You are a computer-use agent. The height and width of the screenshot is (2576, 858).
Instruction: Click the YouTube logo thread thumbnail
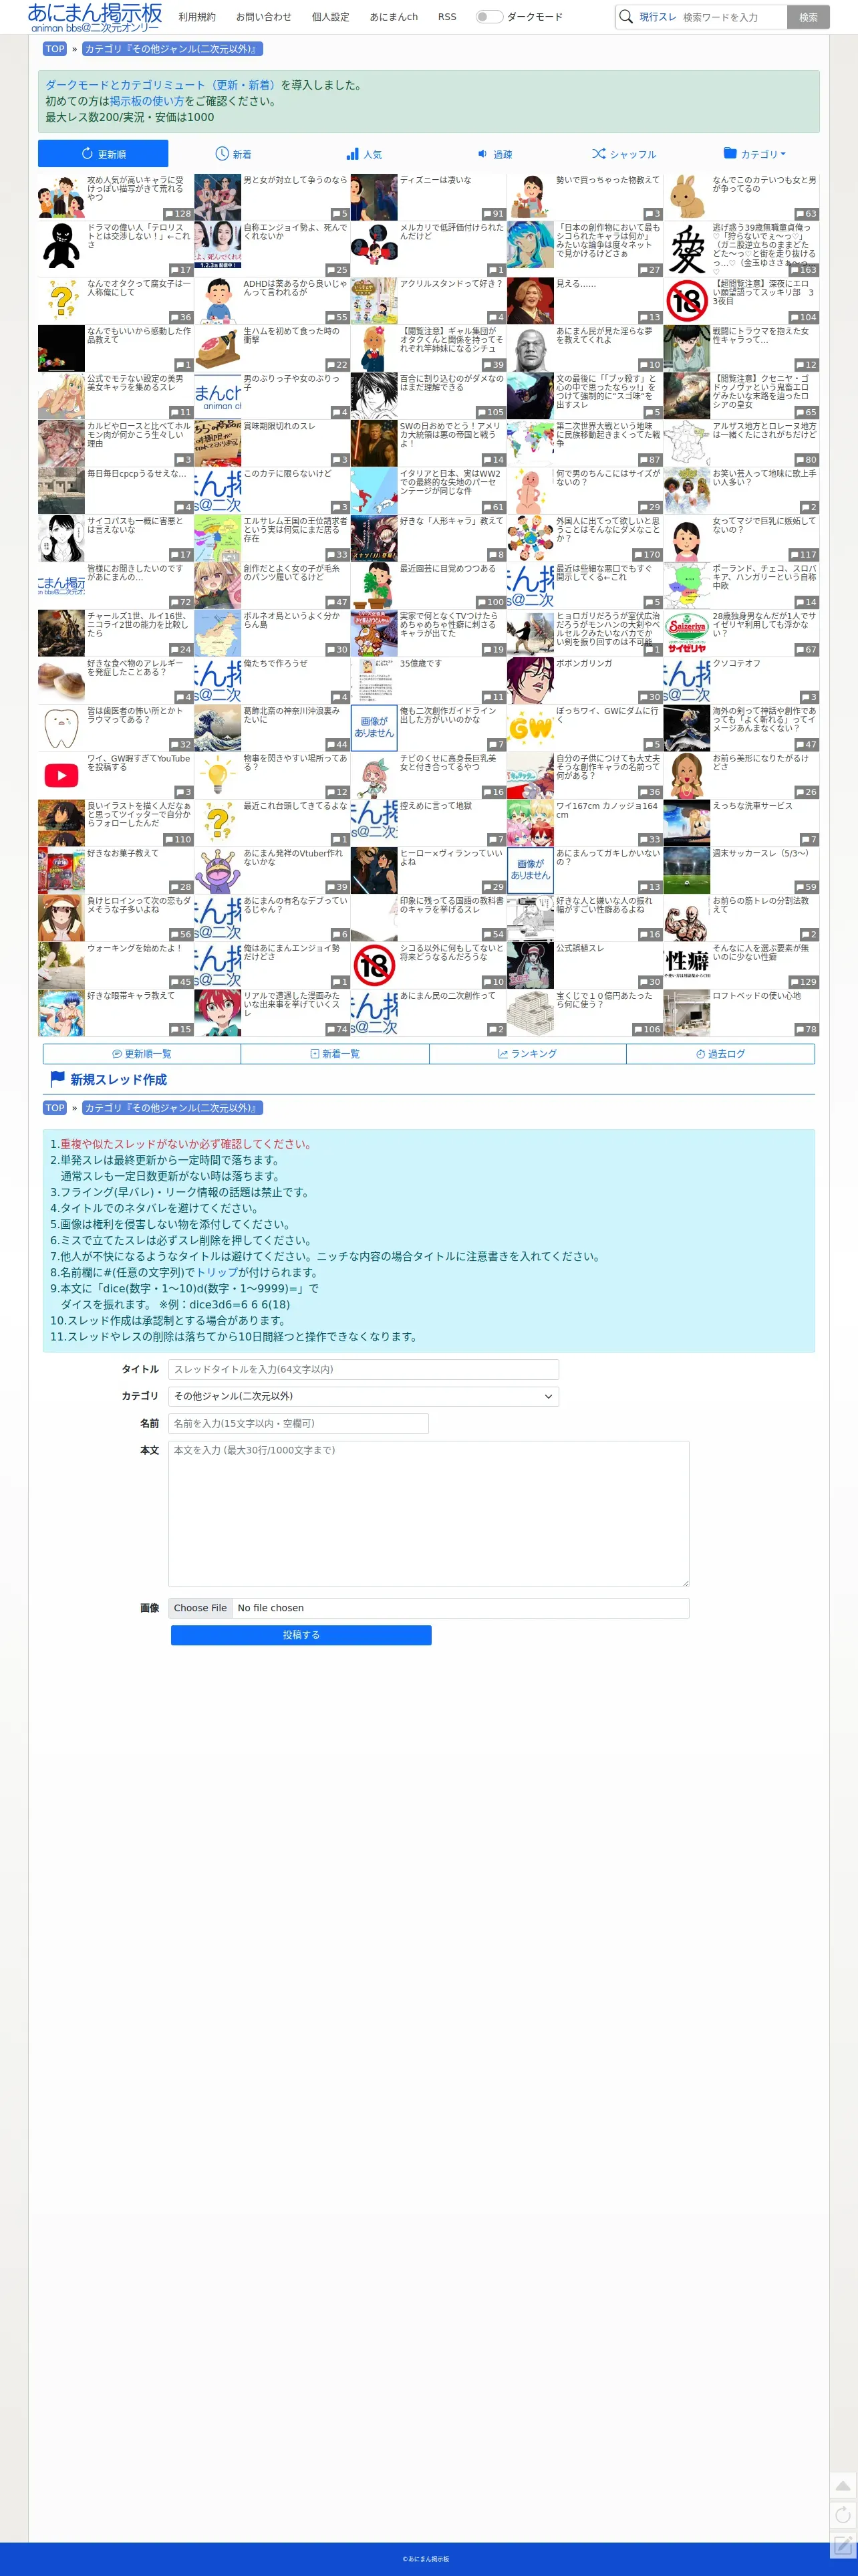61,775
